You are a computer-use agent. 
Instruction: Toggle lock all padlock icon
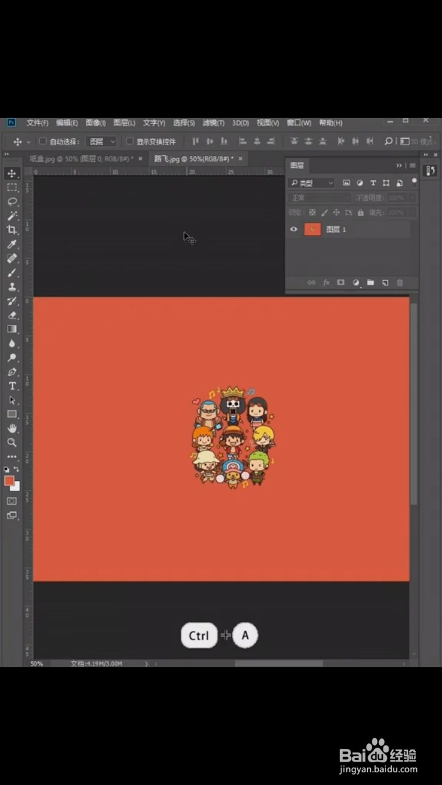click(360, 213)
